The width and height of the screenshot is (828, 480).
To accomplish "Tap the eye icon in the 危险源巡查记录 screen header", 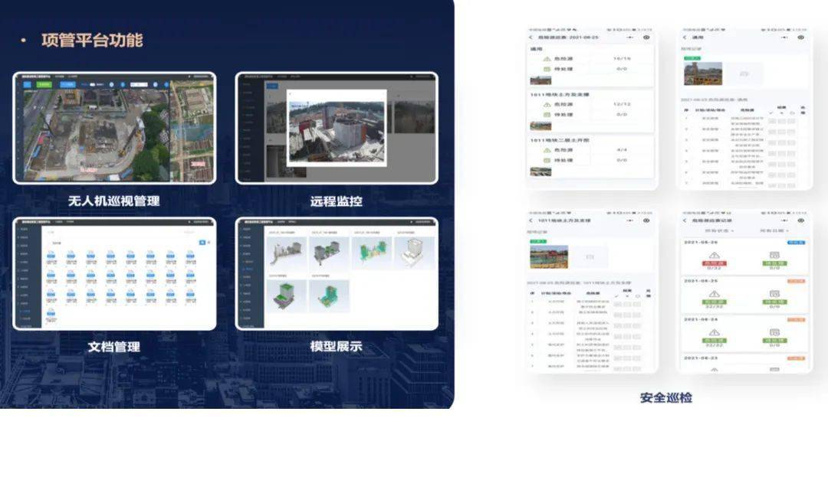I will click(x=800, y=220).
